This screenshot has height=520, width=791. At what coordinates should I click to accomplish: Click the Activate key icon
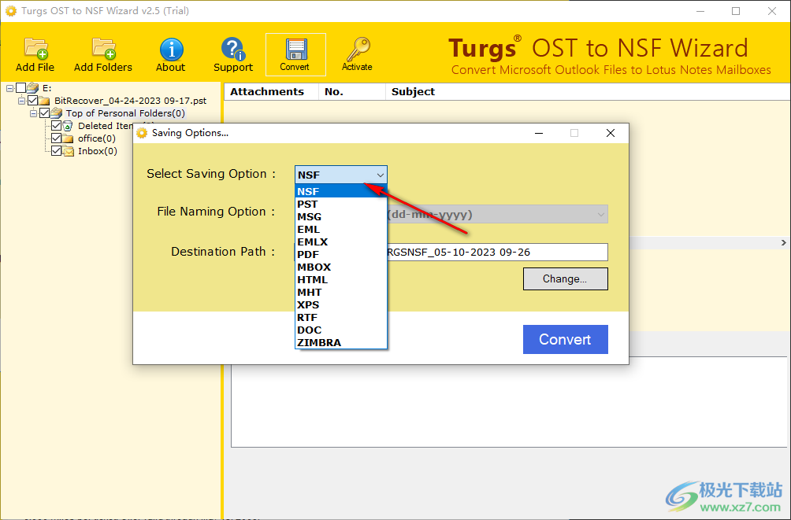tap(358, 49)
